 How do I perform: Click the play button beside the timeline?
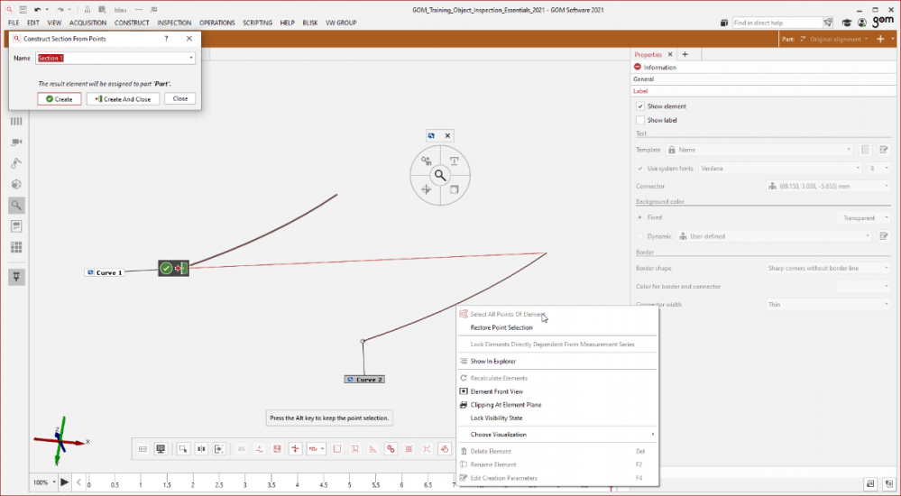tap(64, 483)
